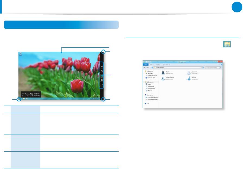Click the Windows Start charm

point(102,76)
